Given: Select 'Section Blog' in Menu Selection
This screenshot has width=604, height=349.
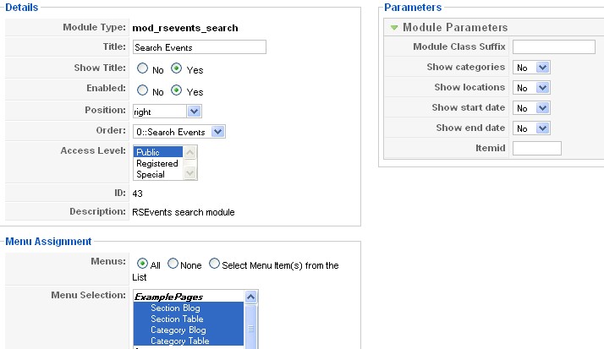Looking at the screenshot, I should pyautogui.click(x=176, y=308).
